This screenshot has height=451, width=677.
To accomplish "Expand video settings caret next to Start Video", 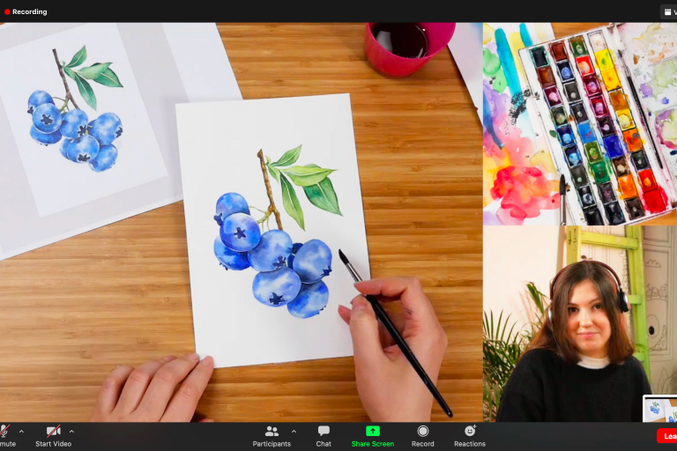I will point(71,432).
